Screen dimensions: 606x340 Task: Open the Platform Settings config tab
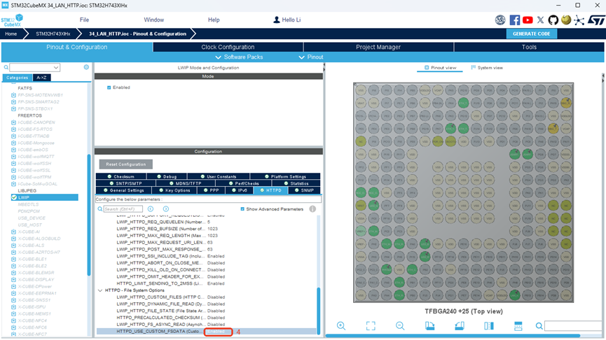tap(285, 176)
